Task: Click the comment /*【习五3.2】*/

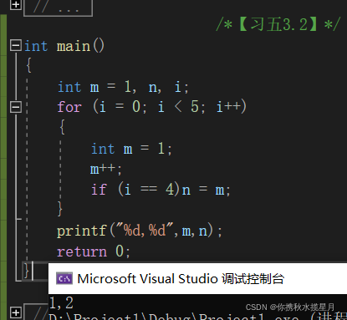Action: tap(278, 24)
